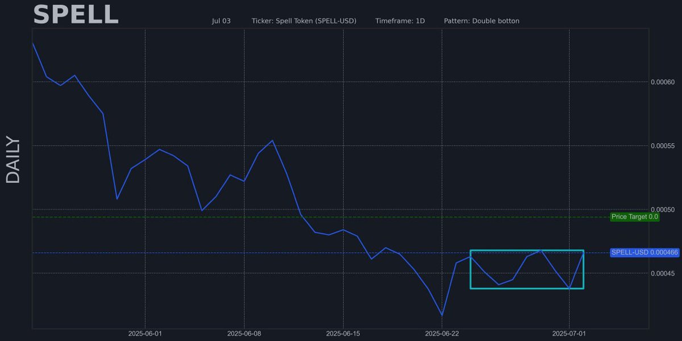Click the 0.00055 y-axis value

[x=662, y=145]
